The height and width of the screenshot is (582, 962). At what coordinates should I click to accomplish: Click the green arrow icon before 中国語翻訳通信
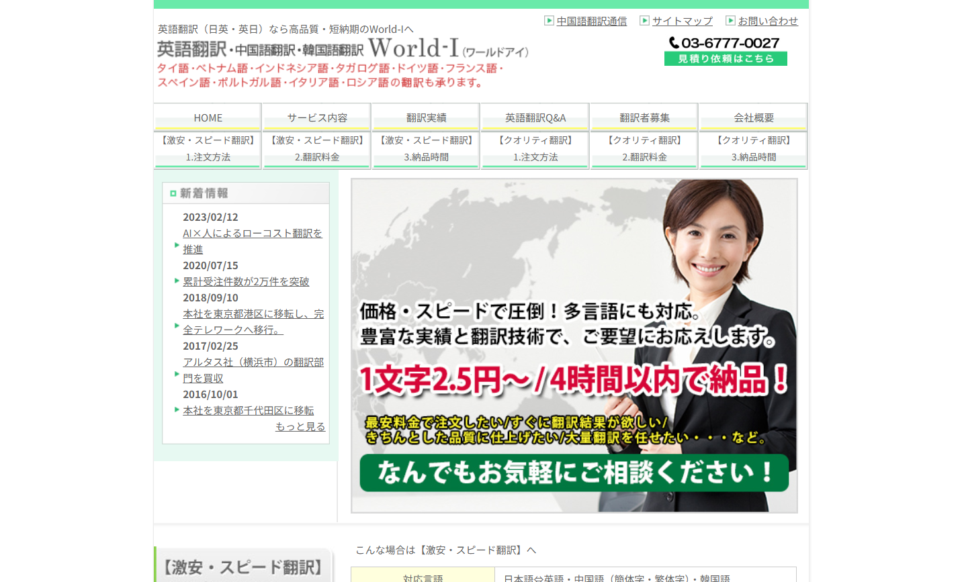(548, 21)
